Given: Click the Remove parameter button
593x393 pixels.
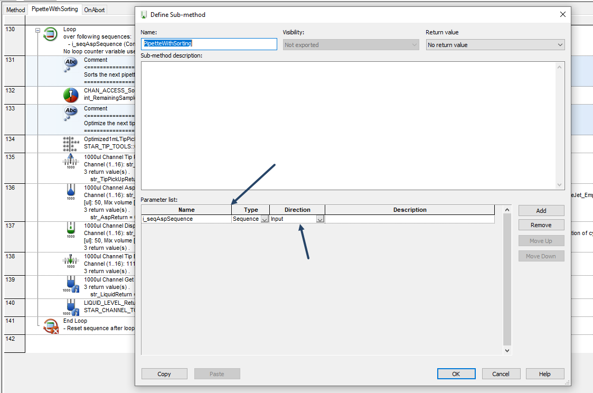Looking at the screenshot, I should click(541, 225).
